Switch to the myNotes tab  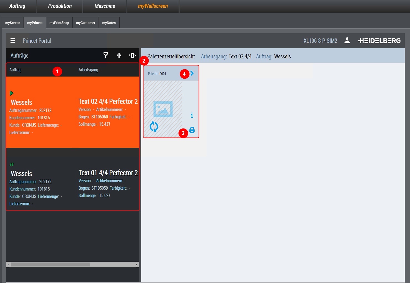click(109, 23)
